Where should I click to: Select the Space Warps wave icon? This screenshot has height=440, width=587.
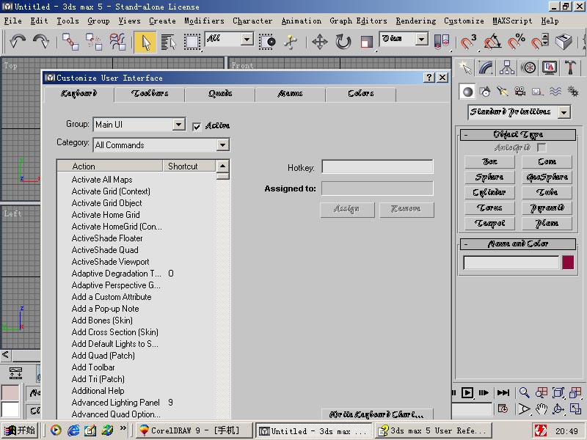tap(555, 92)
